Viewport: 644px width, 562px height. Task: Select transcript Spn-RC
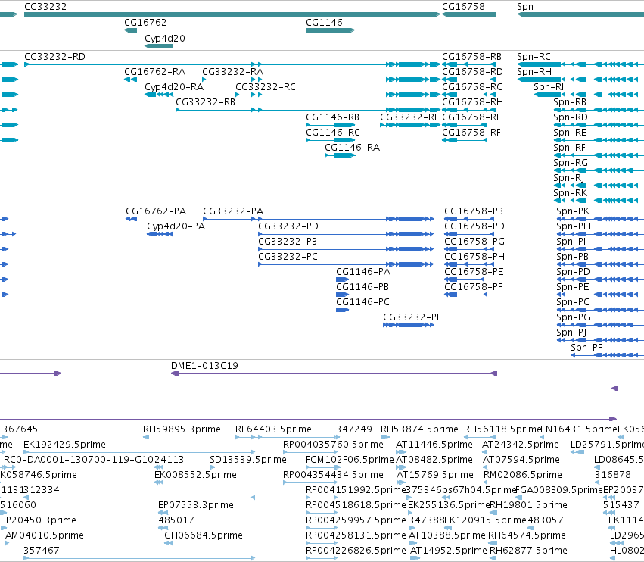(534, 57)
